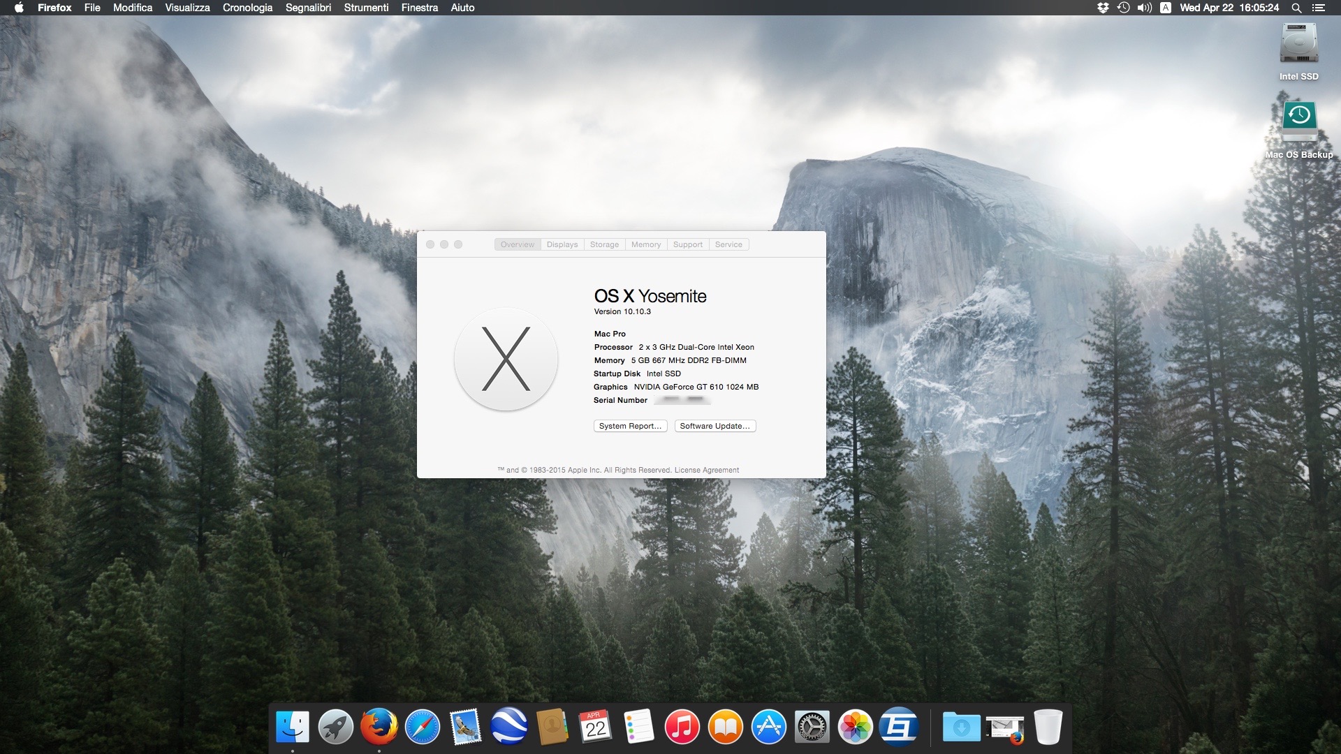Open the Firefox application menu

click(54, 8)
